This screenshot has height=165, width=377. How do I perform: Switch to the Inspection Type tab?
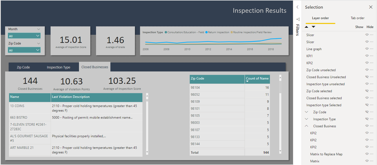58,67
